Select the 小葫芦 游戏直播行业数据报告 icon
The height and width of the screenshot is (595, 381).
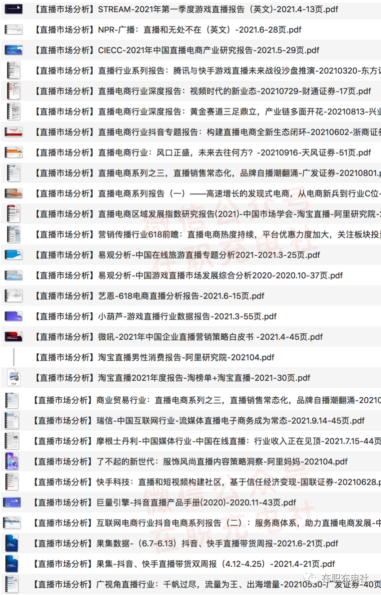[13, 316]
